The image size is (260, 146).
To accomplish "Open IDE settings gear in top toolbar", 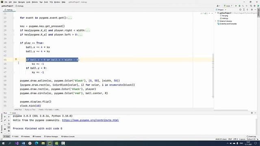I will point(255,6).
